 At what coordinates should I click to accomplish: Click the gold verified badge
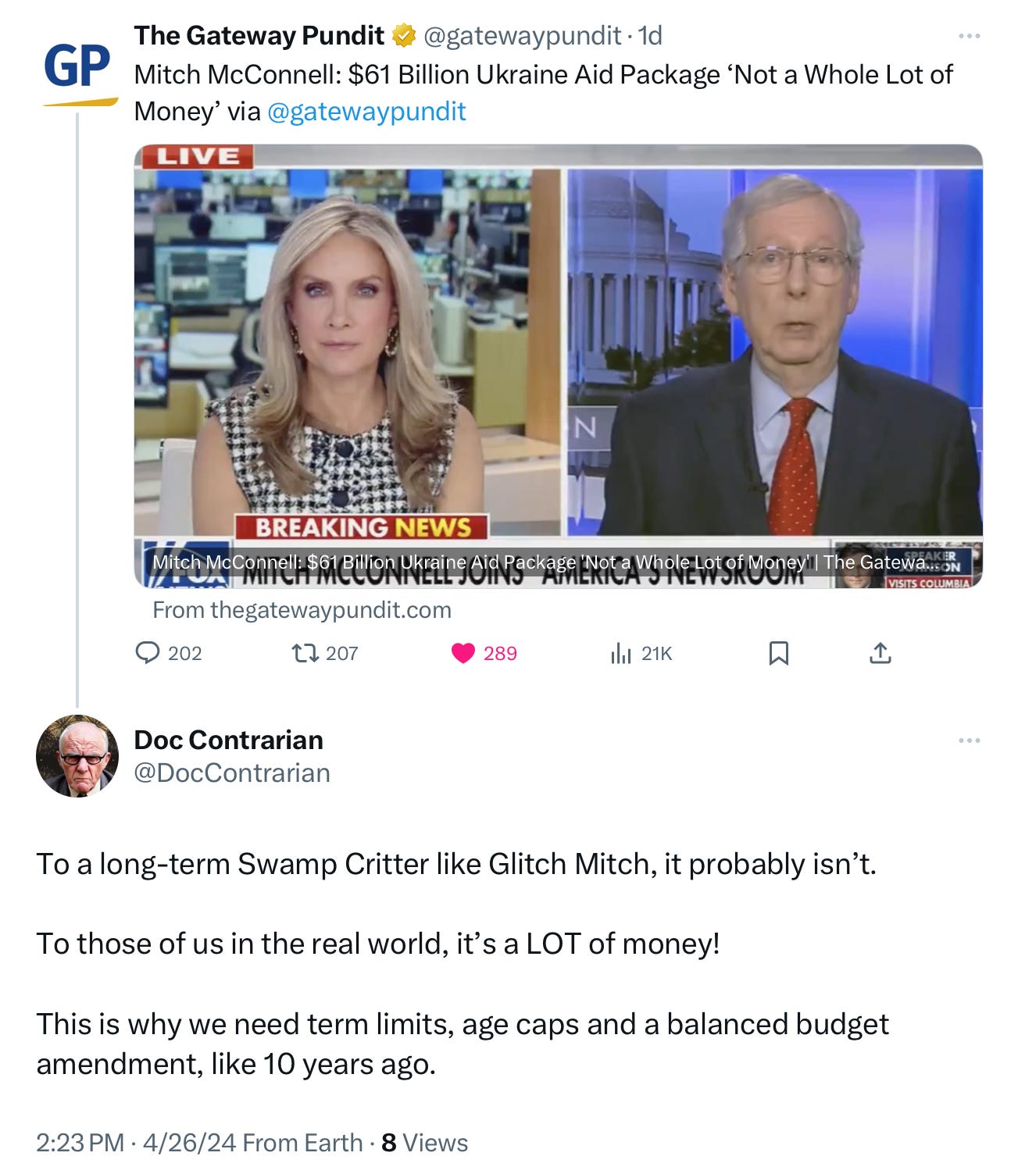point(403,35)
